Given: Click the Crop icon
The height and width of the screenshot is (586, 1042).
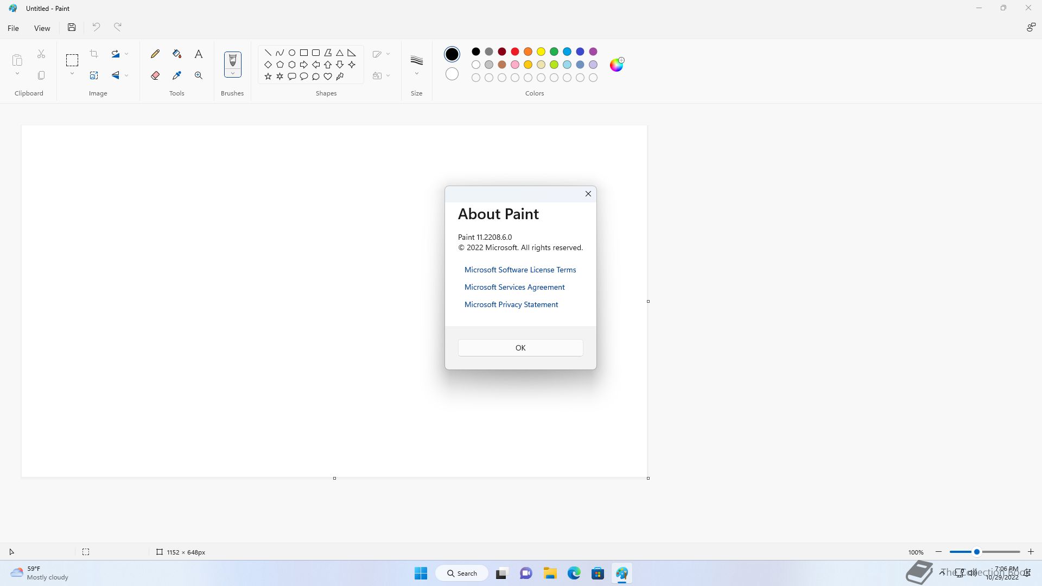Looking at the screenshot, I should [94, 54].
